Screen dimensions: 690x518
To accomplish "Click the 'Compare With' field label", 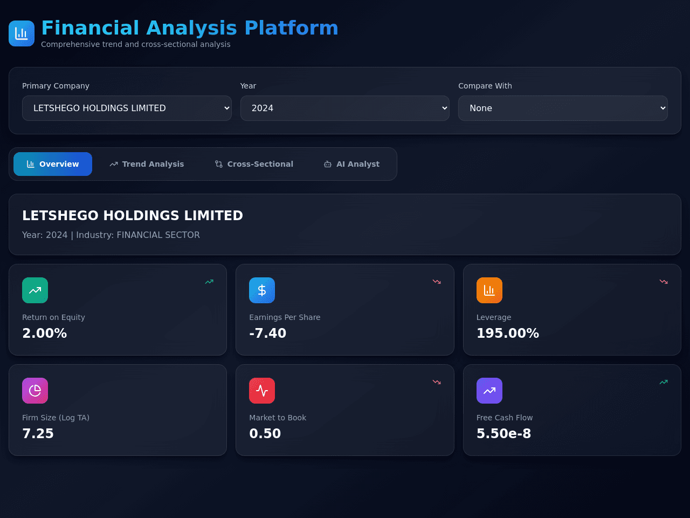I will (485, 86).
